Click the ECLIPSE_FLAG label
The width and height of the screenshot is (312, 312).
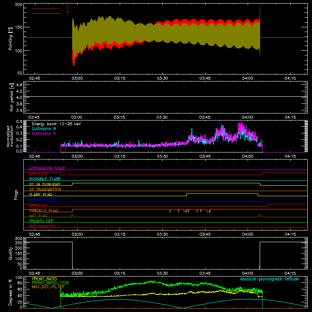[43, 200]
